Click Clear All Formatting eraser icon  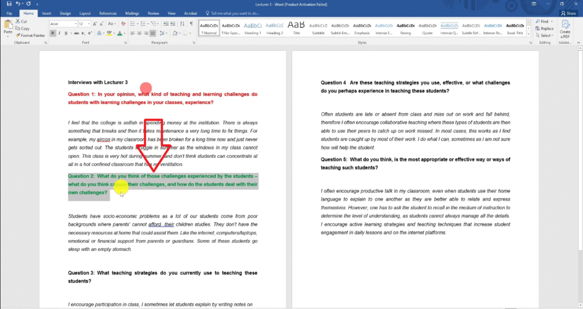tap(122, 24)
